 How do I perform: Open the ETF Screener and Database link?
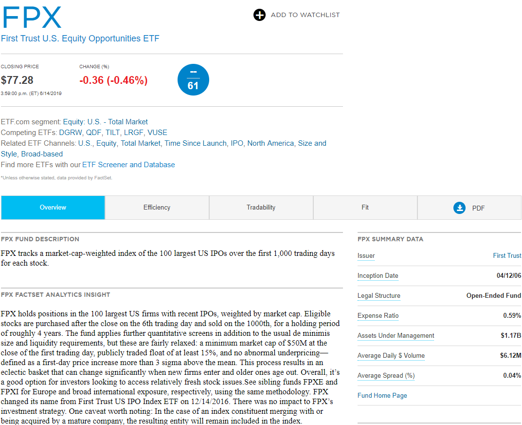pyautogui.click(x=128, y=165)
